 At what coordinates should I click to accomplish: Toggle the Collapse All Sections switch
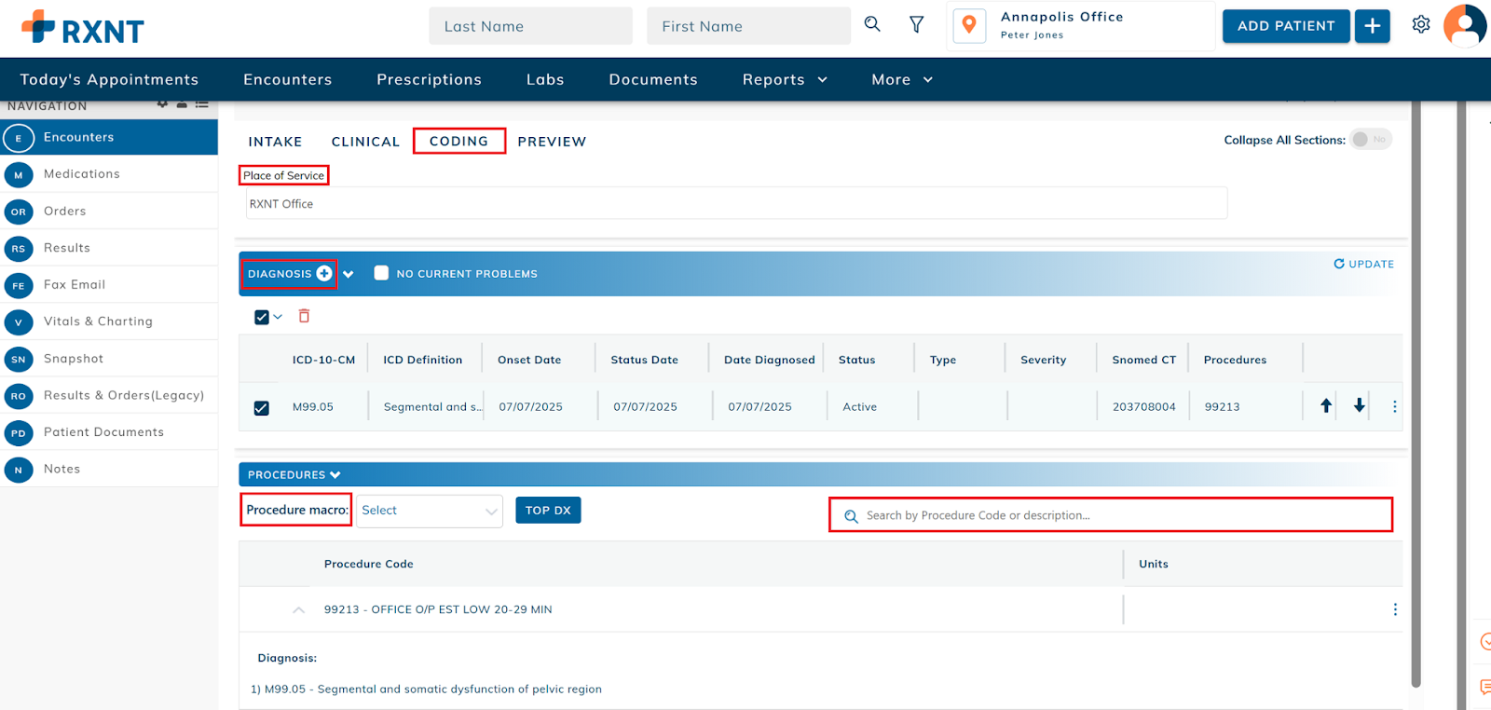click(1371, 140)
